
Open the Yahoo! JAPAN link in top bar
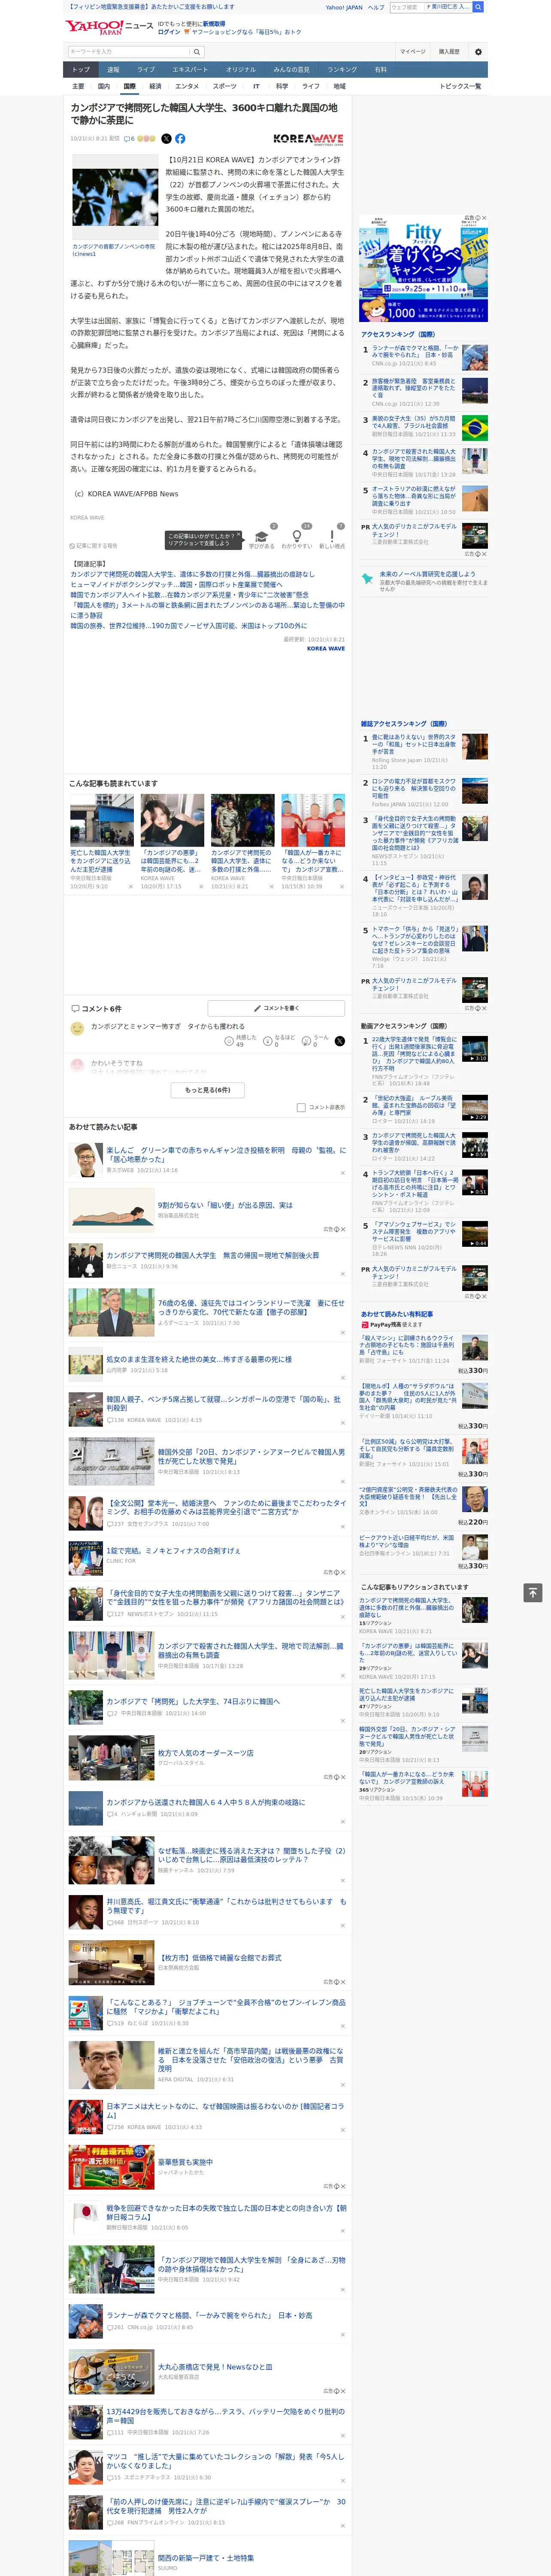click(x=344, y=7)
